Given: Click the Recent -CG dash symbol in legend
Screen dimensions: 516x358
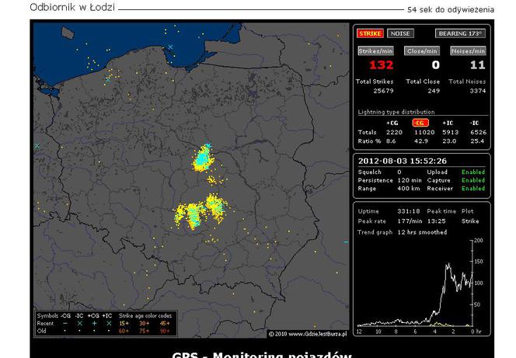Looking at the screenshot, I should pos(65,324).
